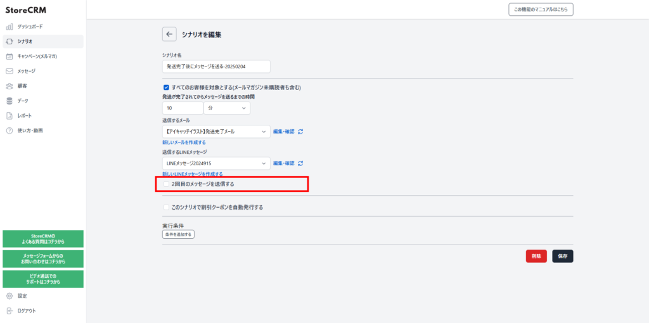649x323 pixels.
Task: Open the 分 time unit dropdown
Action: (x=227, y=108)
